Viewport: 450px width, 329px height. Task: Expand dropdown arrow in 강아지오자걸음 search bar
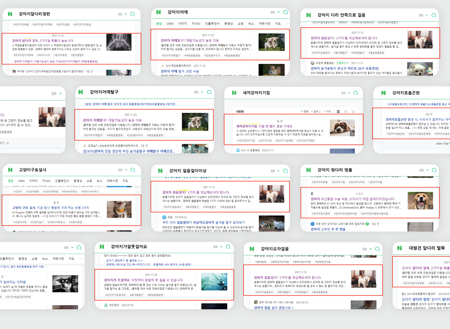point(370,249)
